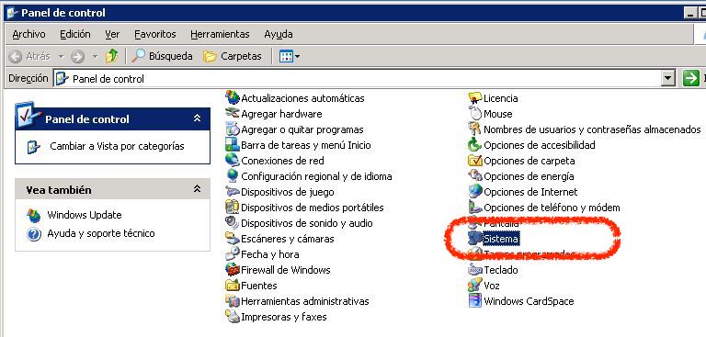Open Barra de tareas y menú Inicio icon

(233, 145)
